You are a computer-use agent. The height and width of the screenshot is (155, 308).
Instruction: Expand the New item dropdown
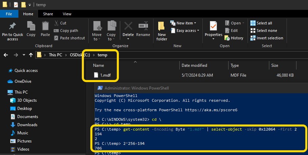pyautogui.click(x=184, y=23)
